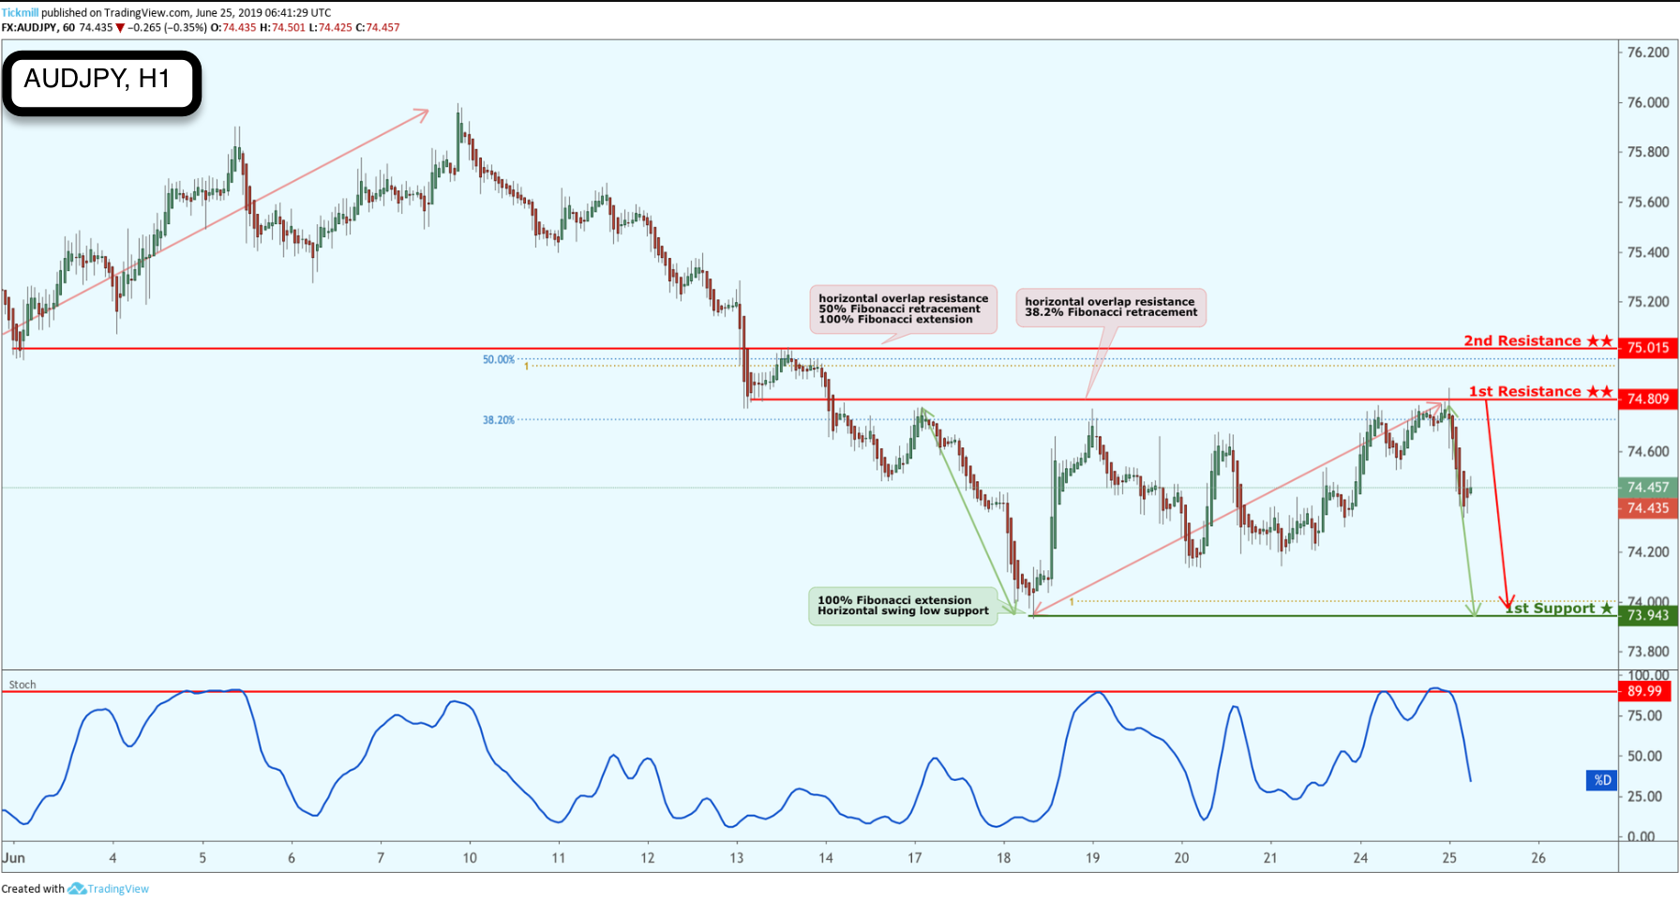Screen dimensions: 1680x902
Task: Click the C:74.457 close value
Action: point(378,27)
